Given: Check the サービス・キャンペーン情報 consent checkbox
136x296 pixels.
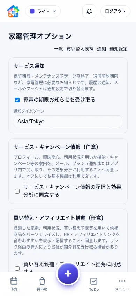Looking at the screenshot, I should tap(17, 191).
